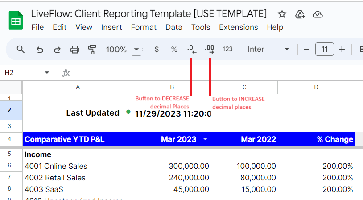Open the search menus magnifier
The width and height of the screenshot is (363, 200).
coord(21,50)
